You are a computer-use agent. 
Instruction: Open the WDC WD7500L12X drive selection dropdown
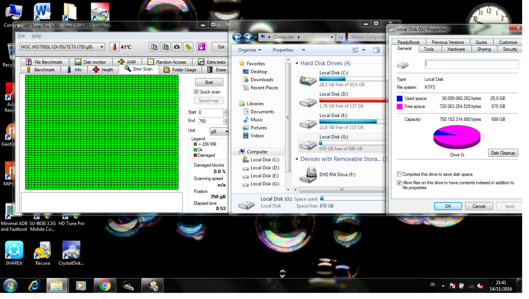pyautogui.click(x=102, y=47)
